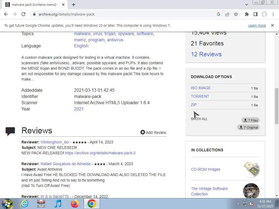Image resolution: width=279 pixels, height=209 pixels.
Task: Open the CD-ROM Images collection link
Action: (x=205, y=169)
